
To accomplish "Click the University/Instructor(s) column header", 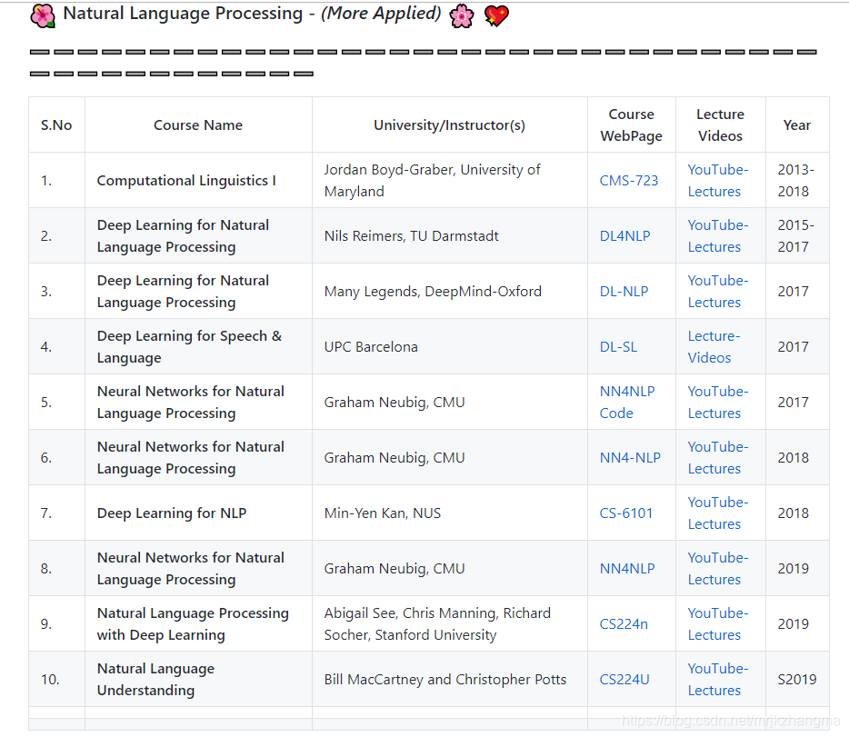I will [449, 125].
